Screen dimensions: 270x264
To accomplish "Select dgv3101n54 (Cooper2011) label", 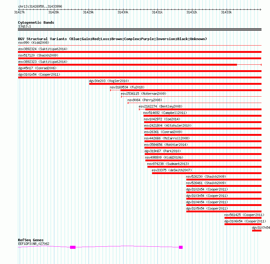I will (x=39, y=74).
